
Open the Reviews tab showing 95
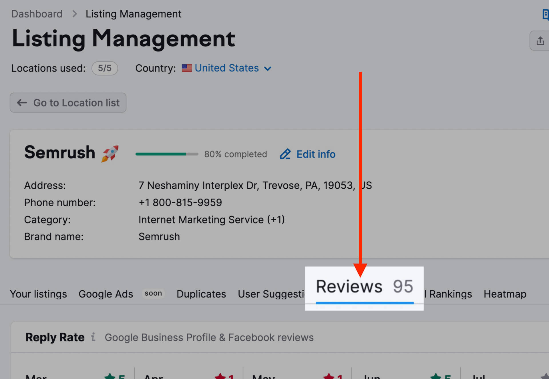click(364, 287)
